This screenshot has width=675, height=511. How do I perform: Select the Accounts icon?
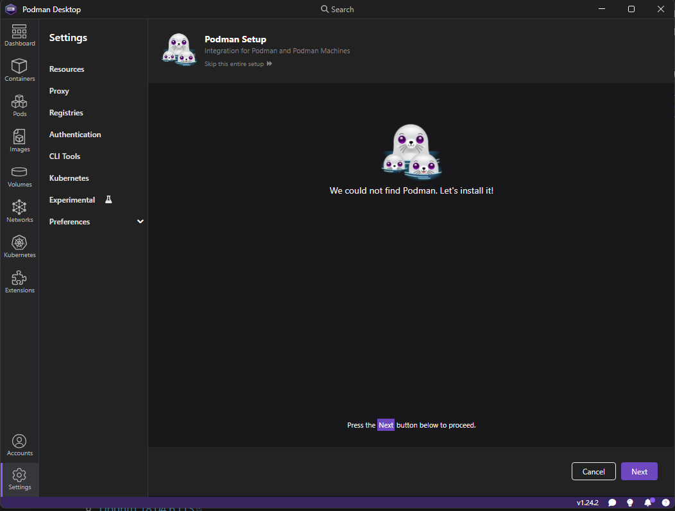click(x=19, y=444)
